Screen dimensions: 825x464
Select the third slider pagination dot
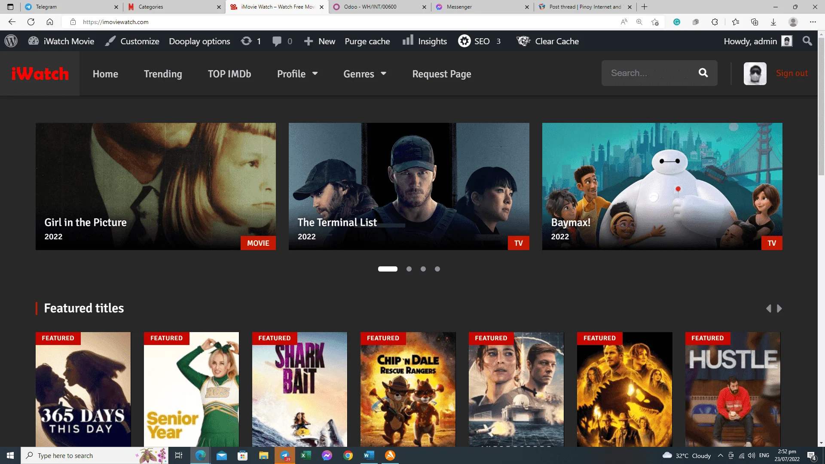click(x=423, y=269)
